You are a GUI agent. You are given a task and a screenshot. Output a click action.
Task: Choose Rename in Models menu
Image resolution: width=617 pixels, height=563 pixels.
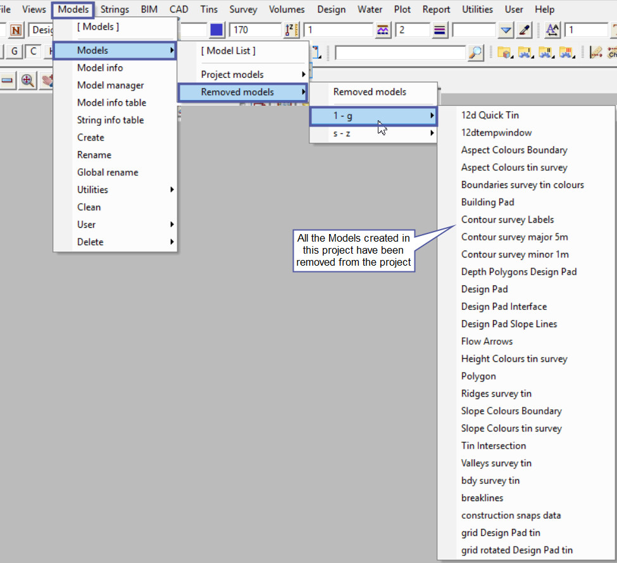click(x=115, y=154)
